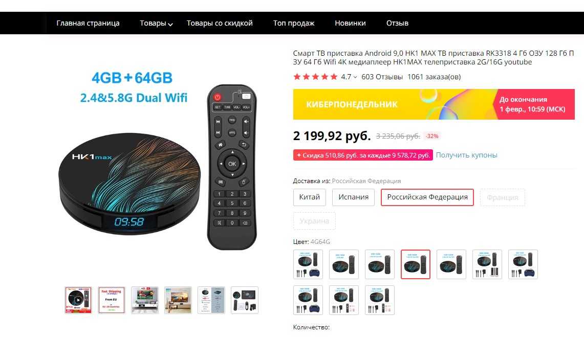Viewport: 584px width, 337px height.
Task: Open the Товары со скидкой tab
Action: pyautogui.click(x=220, y=23)
